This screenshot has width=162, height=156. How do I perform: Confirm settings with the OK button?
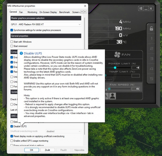(32, 150)
